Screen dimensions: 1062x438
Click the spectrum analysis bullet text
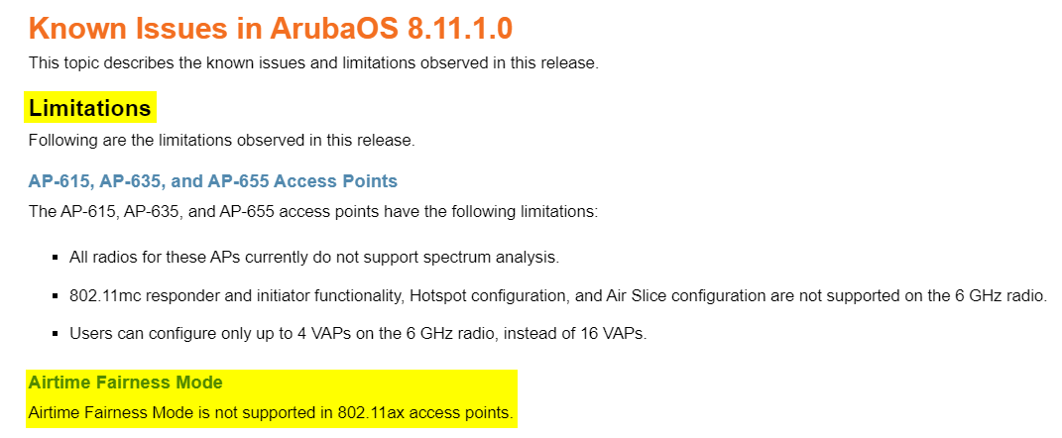(314, 258)
